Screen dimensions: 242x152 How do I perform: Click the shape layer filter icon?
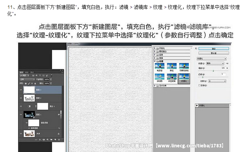tap(44, 75)
